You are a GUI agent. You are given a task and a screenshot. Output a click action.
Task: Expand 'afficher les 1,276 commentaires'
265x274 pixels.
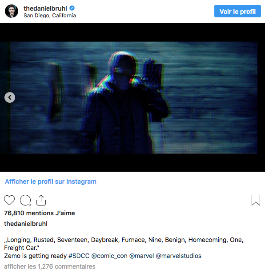(x=50, y=266)
